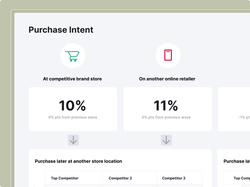Click down arrow below the 10% card
Screen dimensions: 250x187
point(73,140)
